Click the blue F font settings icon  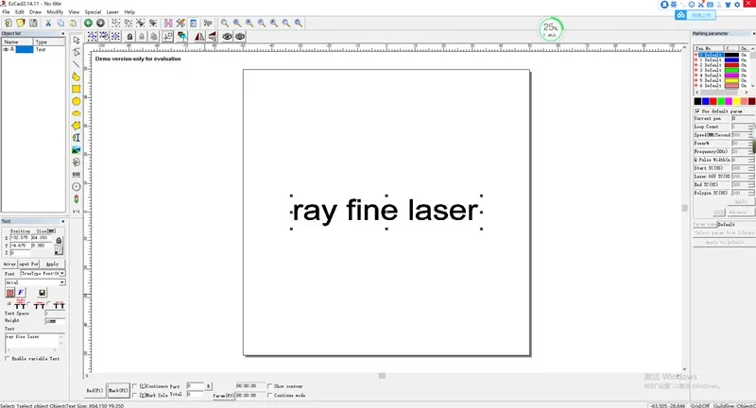coord(21,293)
